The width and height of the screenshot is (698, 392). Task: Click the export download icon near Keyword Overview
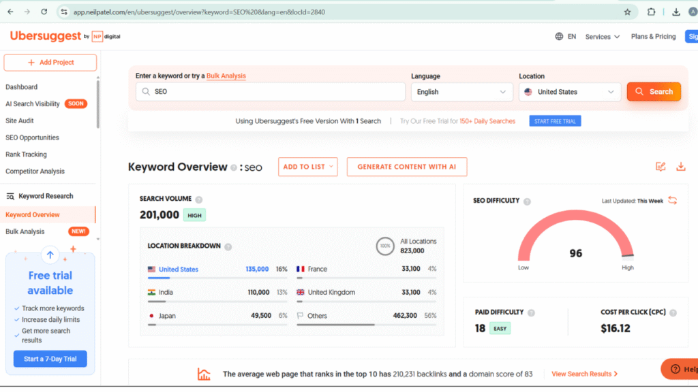[x=680, y=167]
